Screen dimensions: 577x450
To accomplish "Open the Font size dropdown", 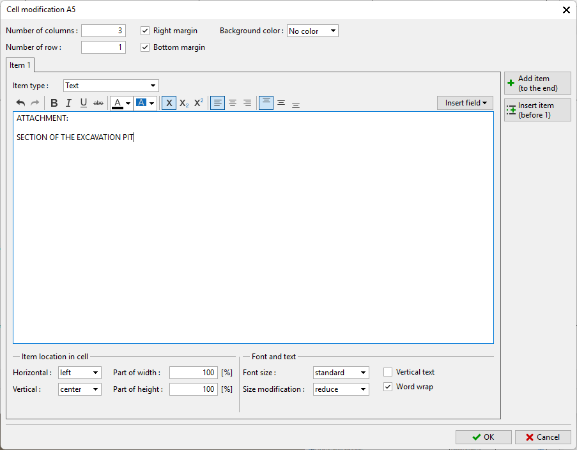I will [x=341, y=373].
